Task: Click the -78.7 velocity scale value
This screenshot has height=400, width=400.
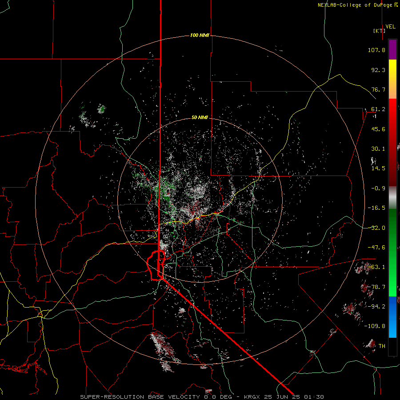Action: click(x=376, y=287)
